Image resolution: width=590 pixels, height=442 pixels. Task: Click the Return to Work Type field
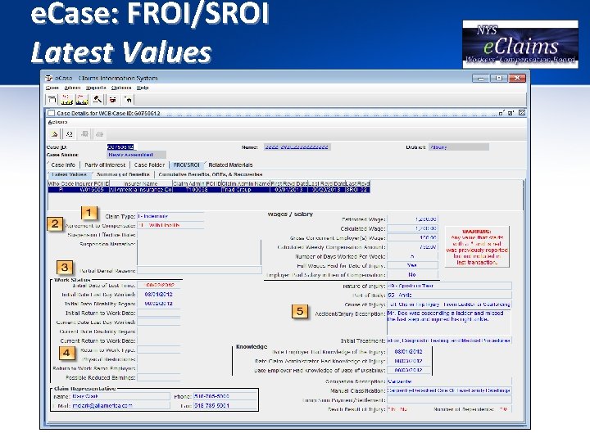click(x=159, y=350)
